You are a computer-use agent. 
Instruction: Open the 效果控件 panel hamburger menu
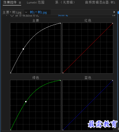click(20, 3)
